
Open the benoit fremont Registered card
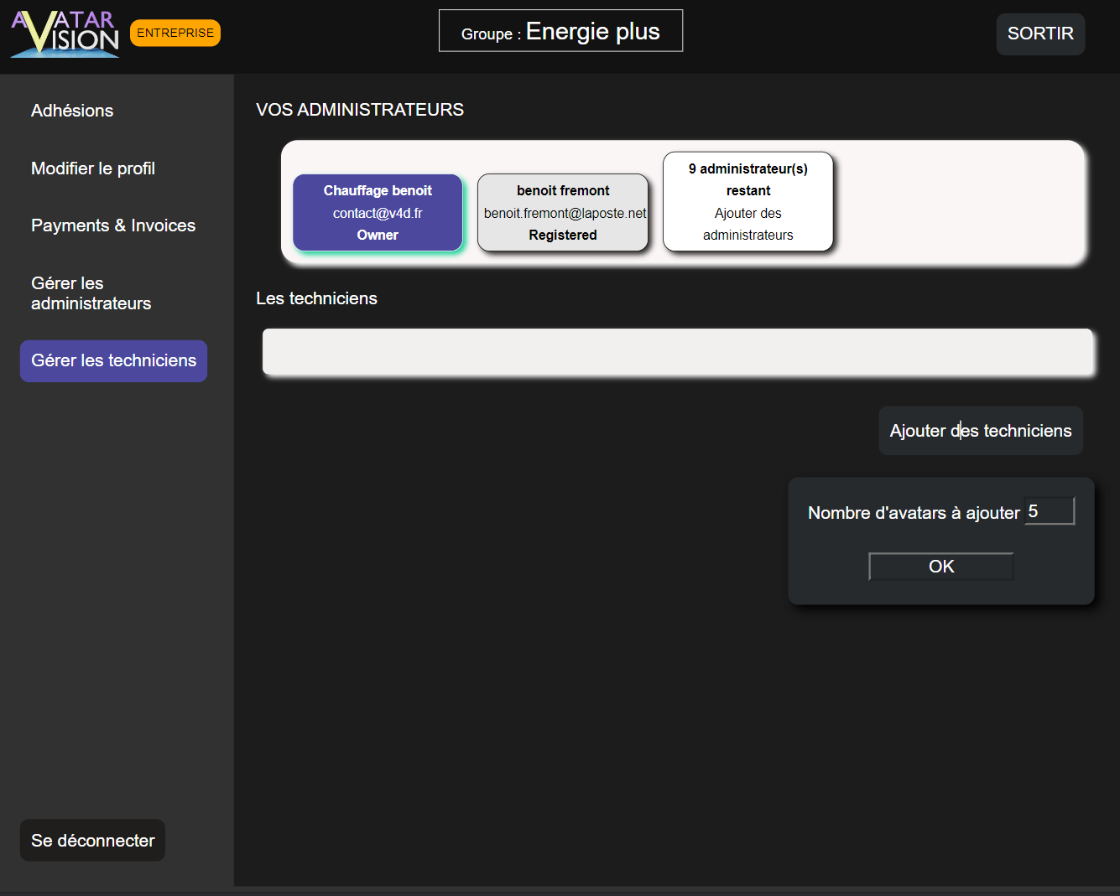coord(563,213)
